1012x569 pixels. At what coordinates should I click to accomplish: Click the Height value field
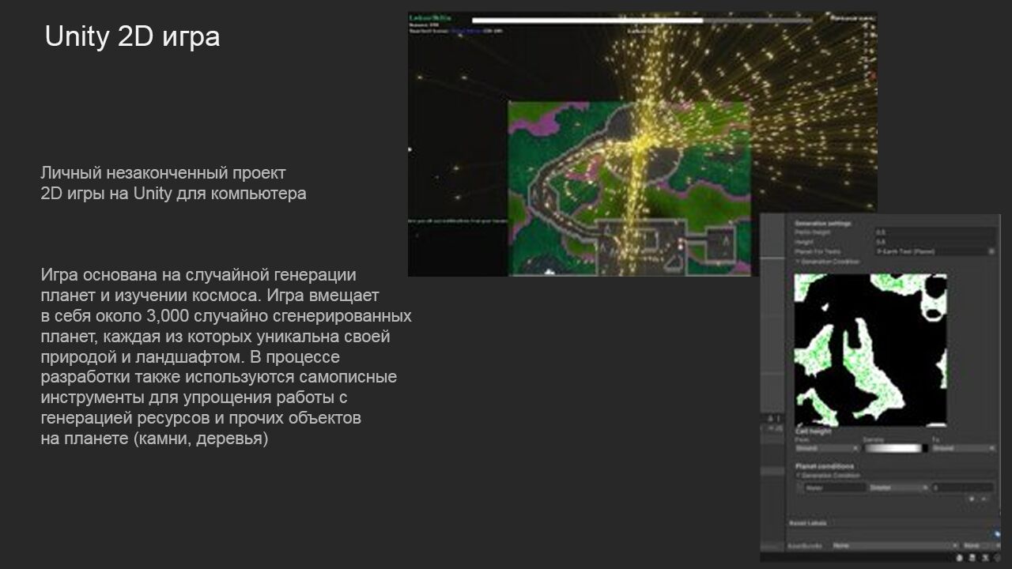coord(935,242)
